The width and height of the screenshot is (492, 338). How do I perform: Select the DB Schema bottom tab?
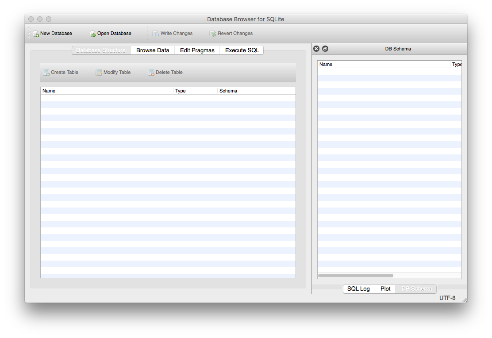(416, 289)
